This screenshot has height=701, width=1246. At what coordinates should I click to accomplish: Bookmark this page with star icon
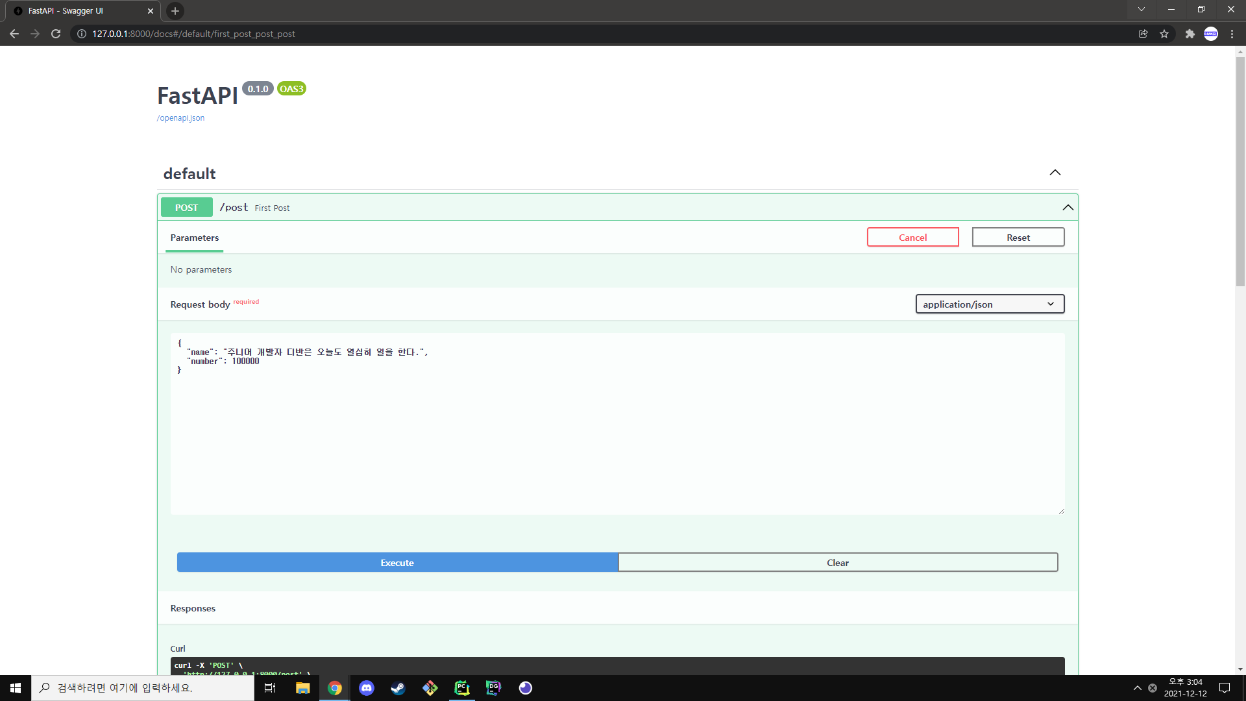point(1164,34)
